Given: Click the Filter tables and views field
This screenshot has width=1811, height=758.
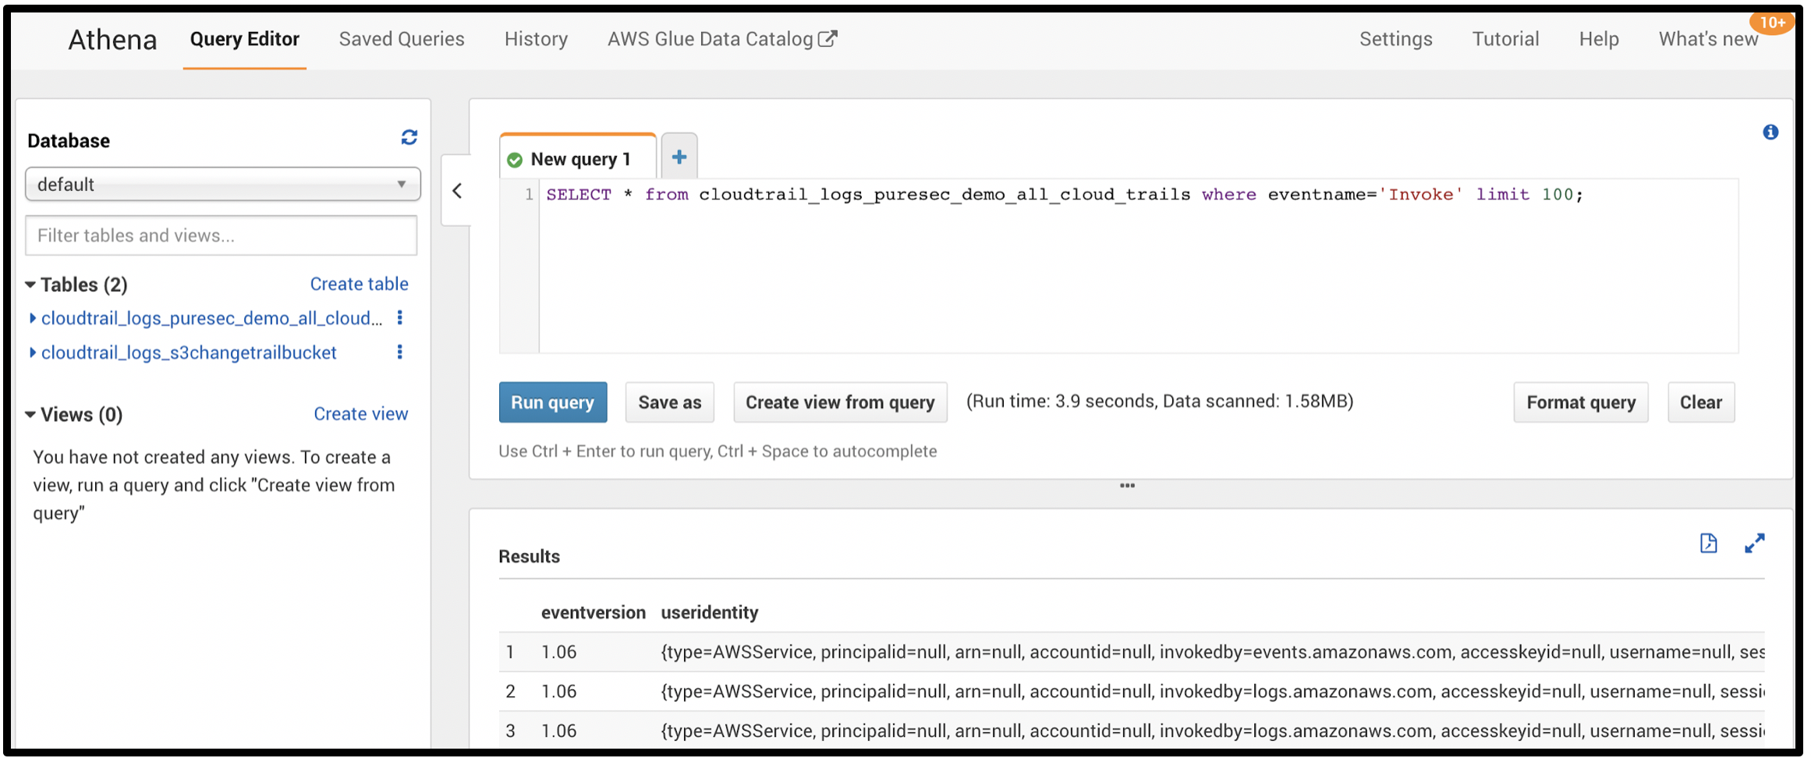Looking at the screenshot, I should [222, 236].
